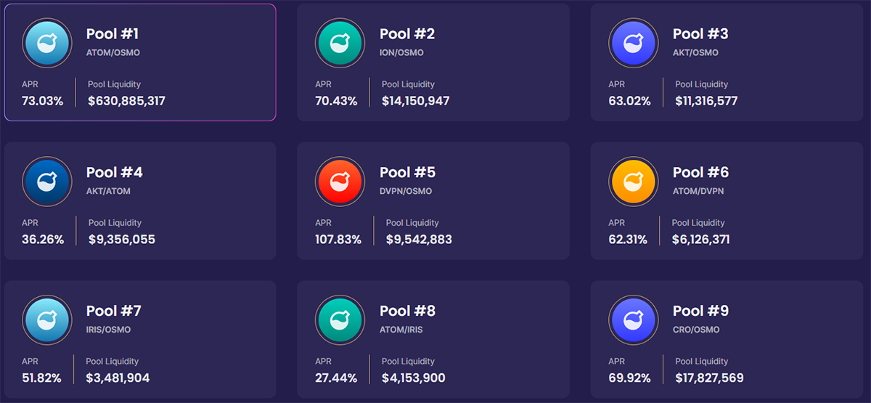Click the IRIS/OSMO pair label
The image size is (871, 403).
pyautogui.click(x=108, y=330)
